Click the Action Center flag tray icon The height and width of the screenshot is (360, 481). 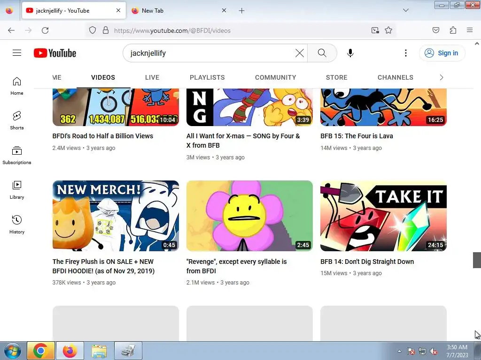411,351
